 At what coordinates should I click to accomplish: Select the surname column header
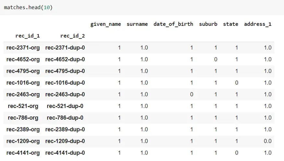(x=137, y=24)
